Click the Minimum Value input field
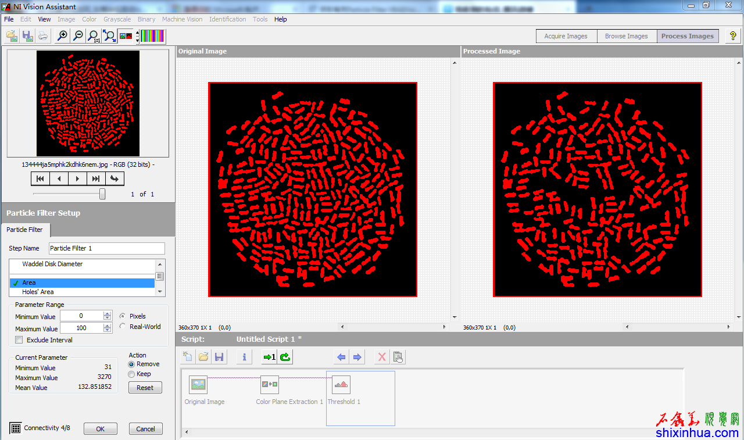Image resolution: width=744 pixels, height=440 pixels. point(81,316)
